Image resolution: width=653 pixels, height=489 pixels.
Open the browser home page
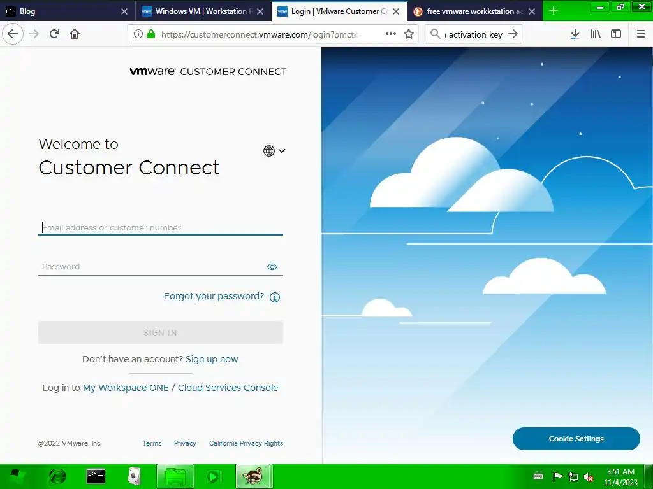pos(75,34)
